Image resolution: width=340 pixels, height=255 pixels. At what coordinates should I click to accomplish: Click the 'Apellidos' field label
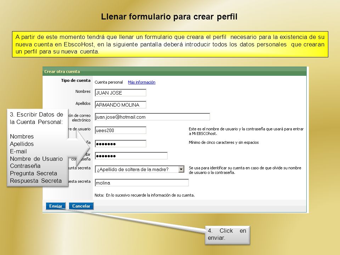point(83,103)
